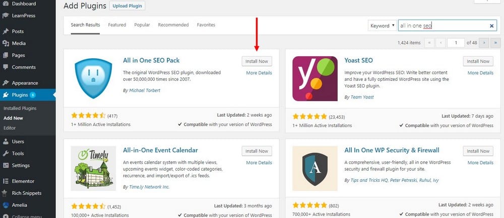This screenshot has width=504, height=218.
Task: Open the Amelia plugin icon
Action: (6, 205)
